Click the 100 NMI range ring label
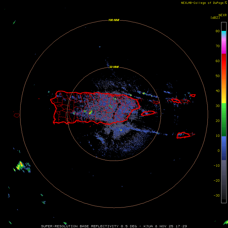228x228 pixels. pos(114,20)
